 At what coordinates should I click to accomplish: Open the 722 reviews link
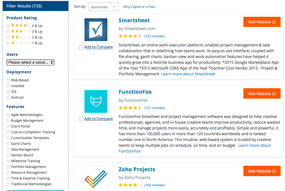pyautogui.click(x=155, y=36)
